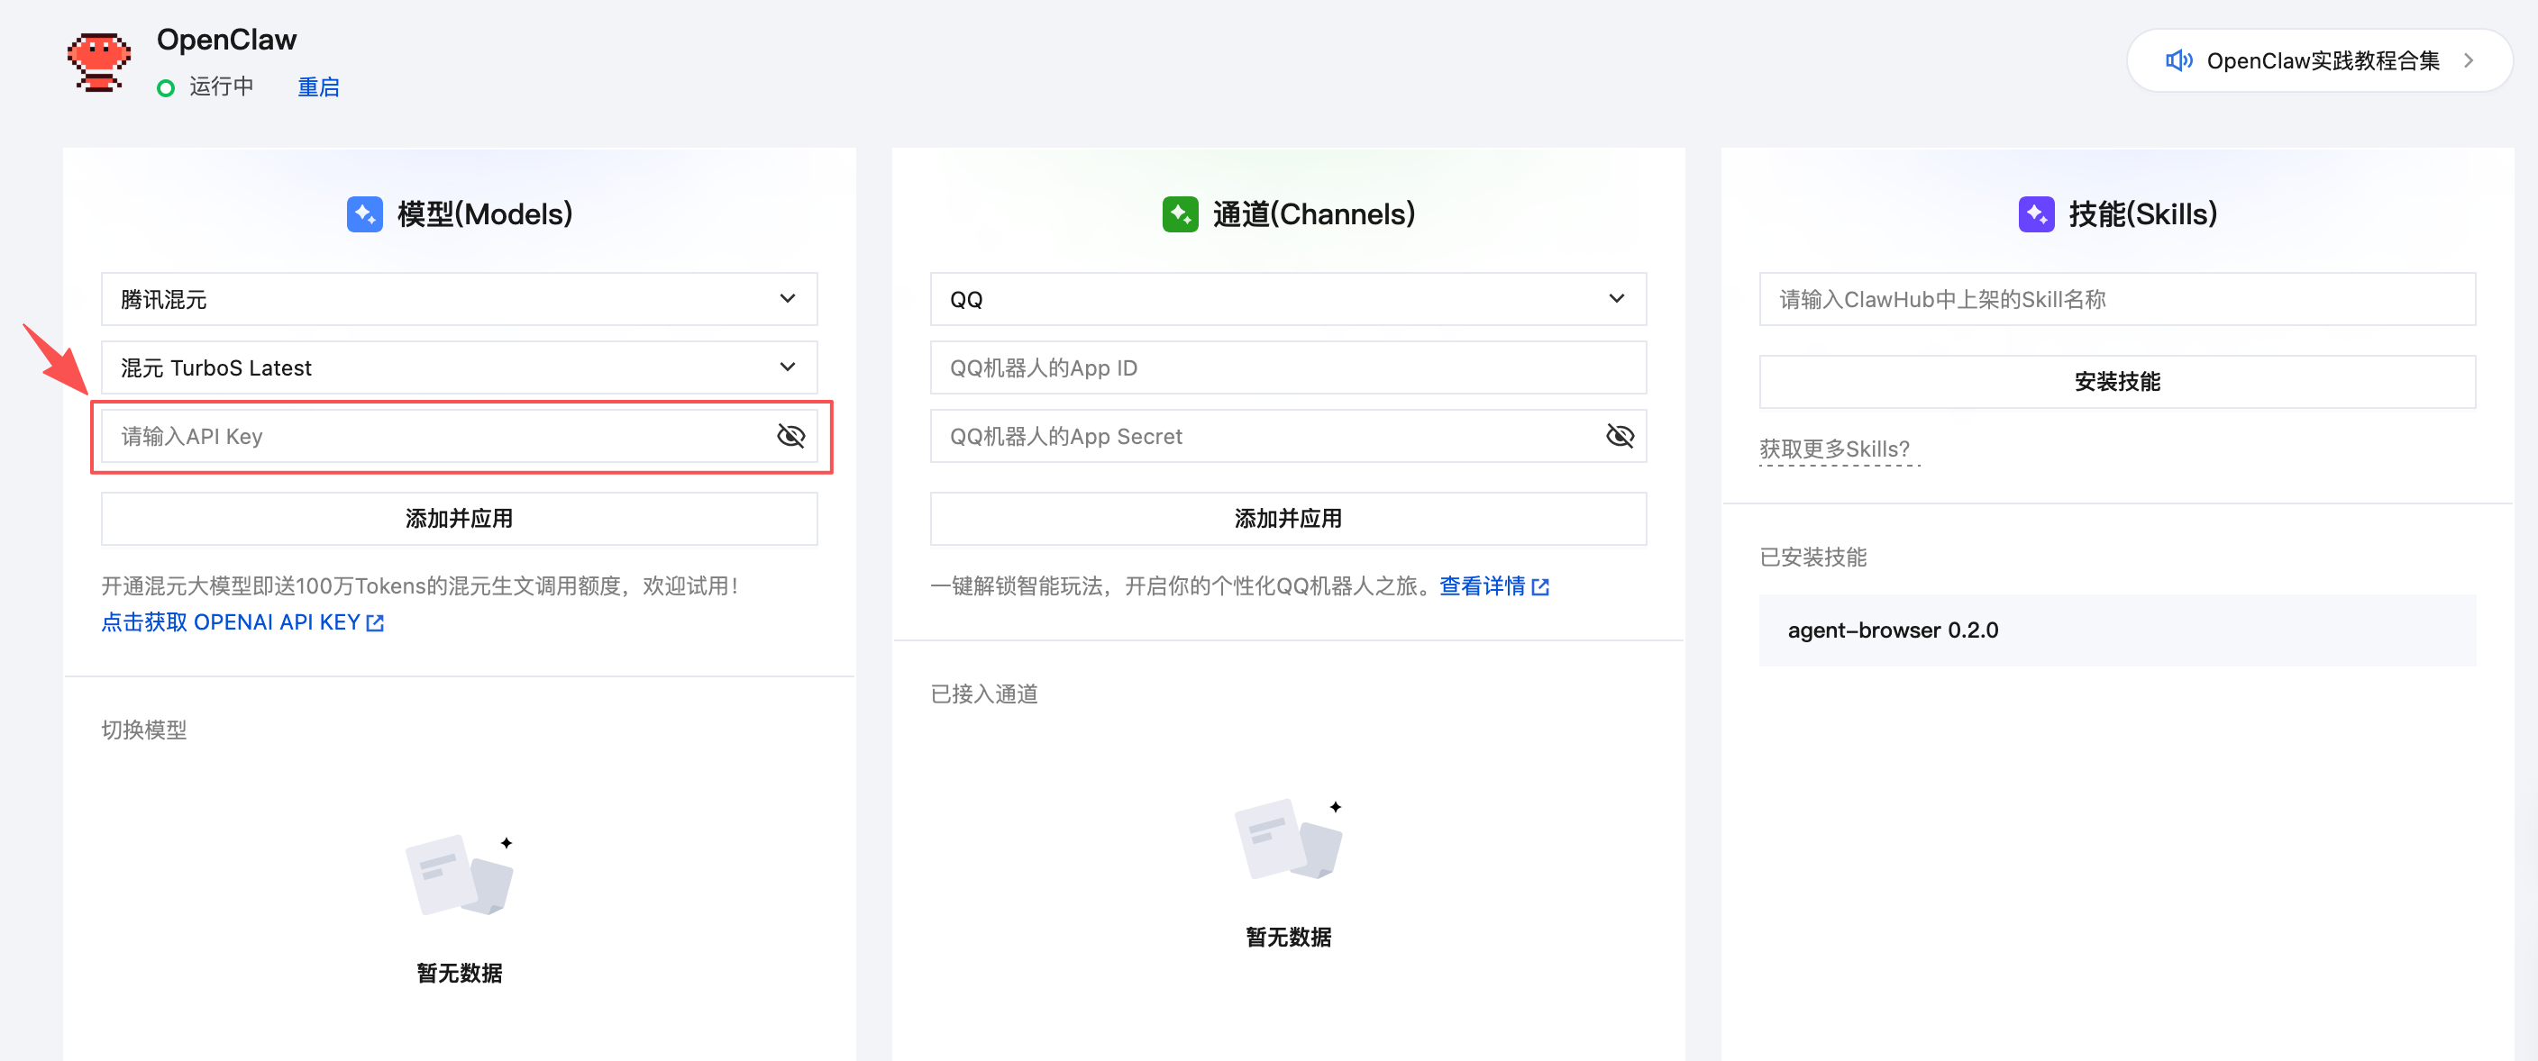Viewport: 2538px width, 1061px height.
Task: Click the green 运行中 status indicator
Action: coord(166,86)
